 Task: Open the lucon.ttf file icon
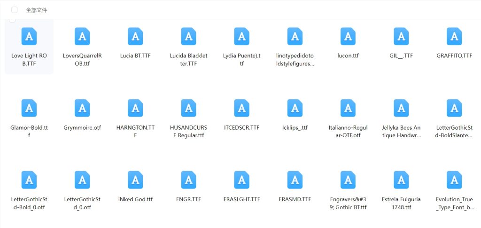click(x=348, y=36)
